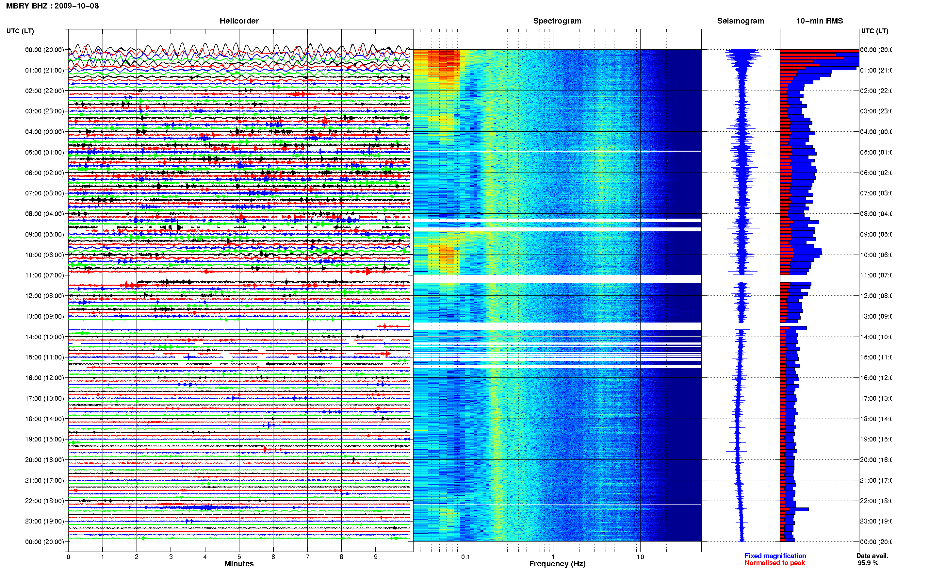Click the left '17:00 (13:00)' time label

pos(44,398)
